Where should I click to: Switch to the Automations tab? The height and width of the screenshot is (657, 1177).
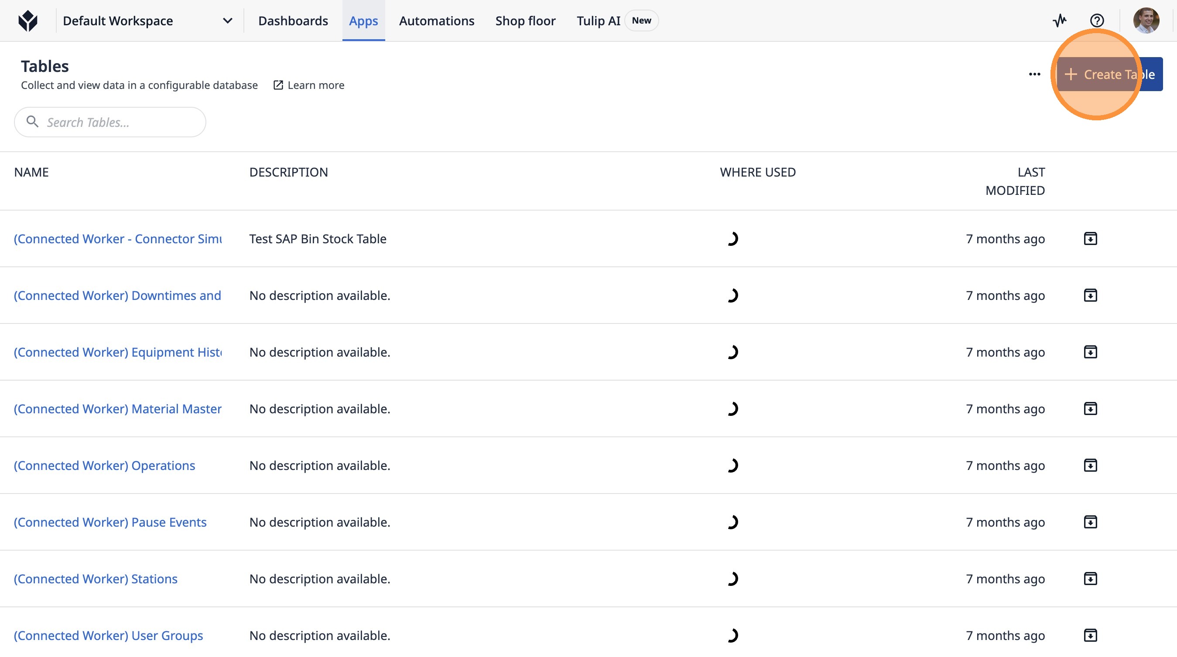(x=436, y=20)
